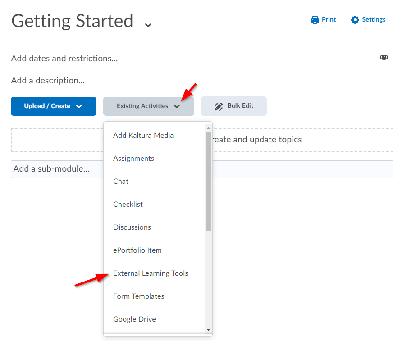Select Add Kaltura Media from menu
Viewport: 398px width, 341px height.
(x=143, y=136)
